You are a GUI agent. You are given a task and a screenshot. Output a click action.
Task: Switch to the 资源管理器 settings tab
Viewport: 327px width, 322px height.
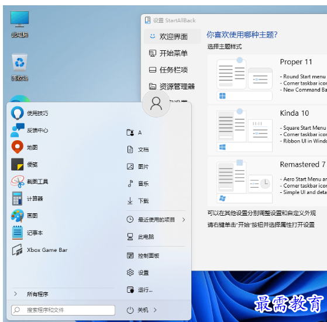coord(172,86)
